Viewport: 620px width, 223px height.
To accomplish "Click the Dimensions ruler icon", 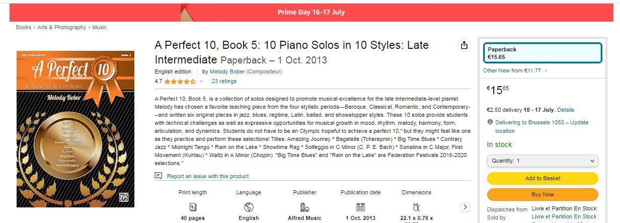I will tap(416, 207).
